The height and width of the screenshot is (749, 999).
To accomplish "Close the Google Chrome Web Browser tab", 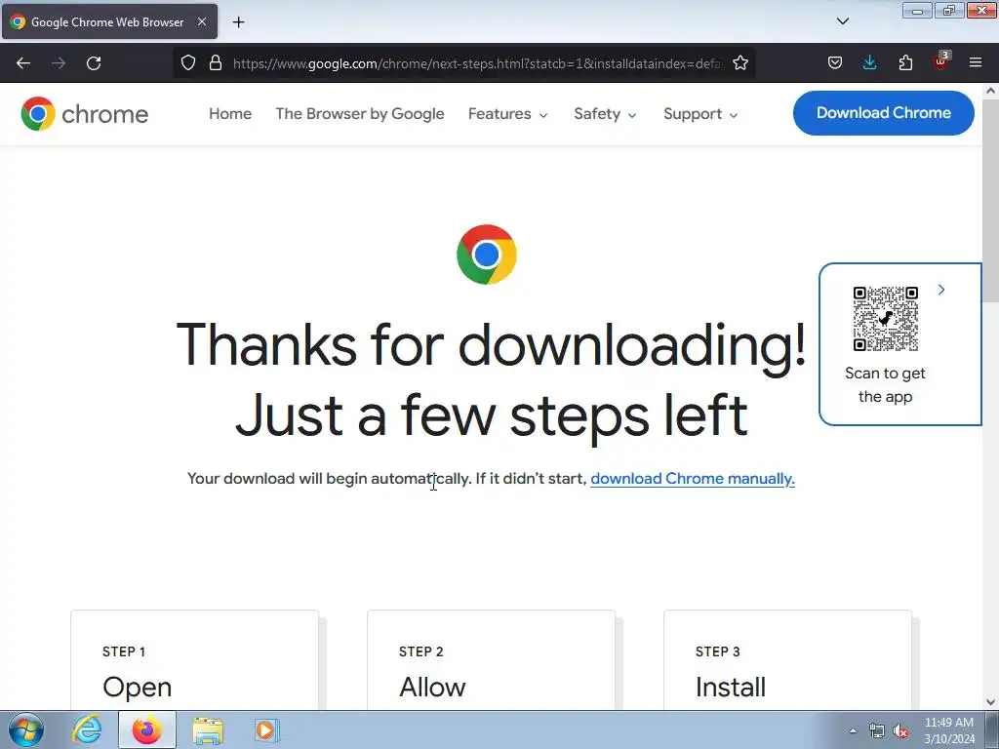I will click(x=202, y=21).
